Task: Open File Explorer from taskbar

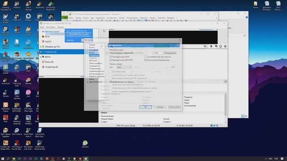Action: click(14, 159)
